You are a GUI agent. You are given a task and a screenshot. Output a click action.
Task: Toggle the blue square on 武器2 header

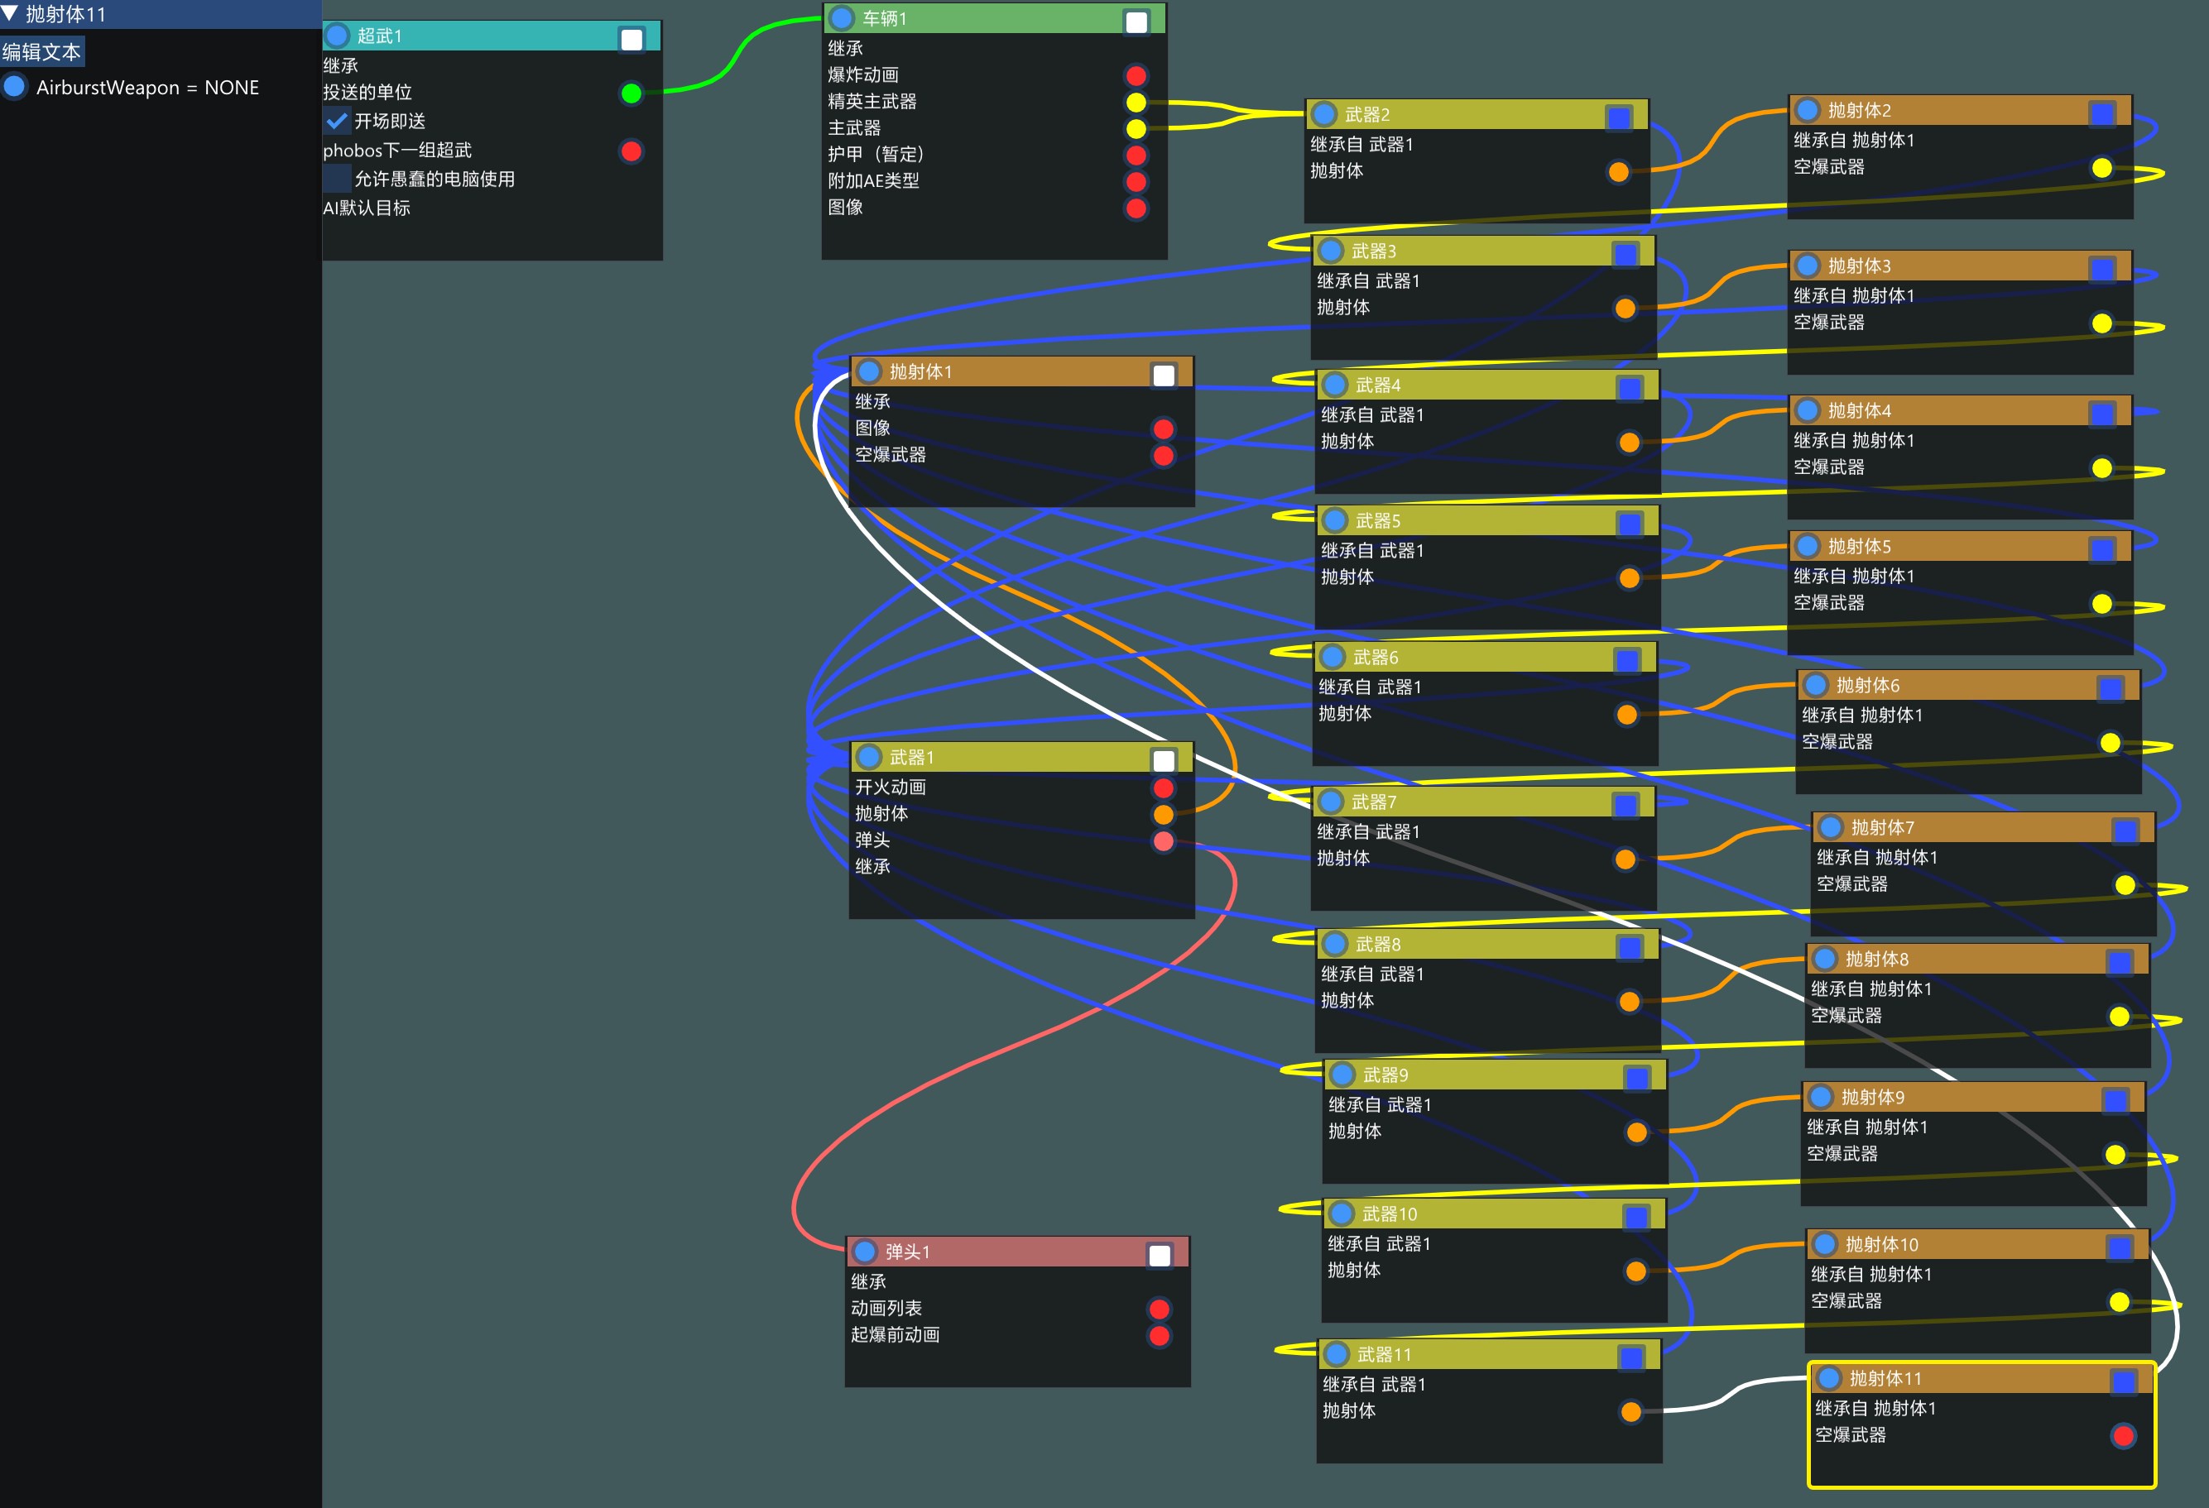1619,117
